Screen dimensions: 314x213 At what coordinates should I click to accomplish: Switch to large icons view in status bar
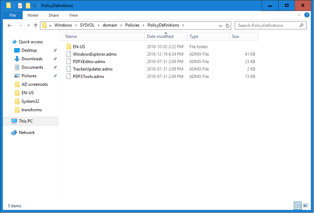[x=306, y=206]
